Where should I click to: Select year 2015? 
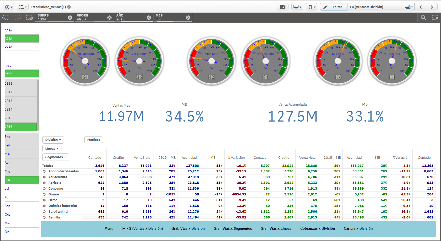[21, 118]
